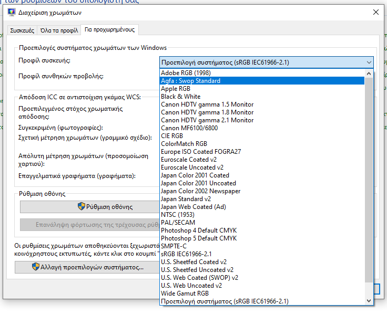387x325 pixels.
Task: Click the dropdown list scrollbar thumb
Action: coord(369,180)
